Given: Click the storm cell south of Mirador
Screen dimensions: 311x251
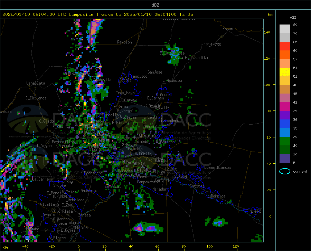Looking at the screenshot, I should pyautogui.click(x=148, y=229).
